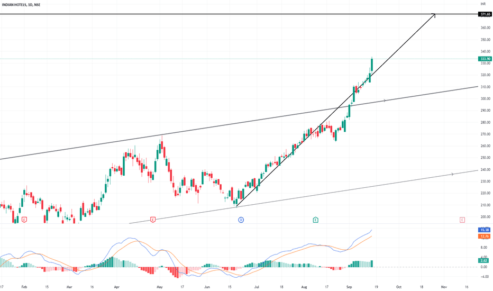The image size is (493, 291).
Task: Click the Feb label on time axis
Action: (x=24, y=287)
